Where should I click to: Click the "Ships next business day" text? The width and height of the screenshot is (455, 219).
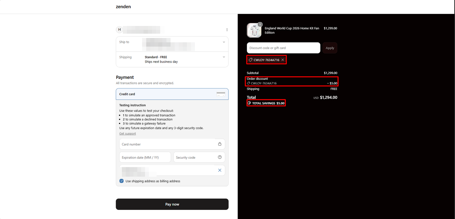point(161,62)
